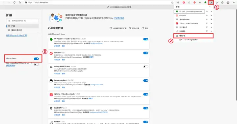Disable the All Video Downloader professional extension switch
Image resolution: width=237 pixels, height=124 pixels.
click(146, 39)
